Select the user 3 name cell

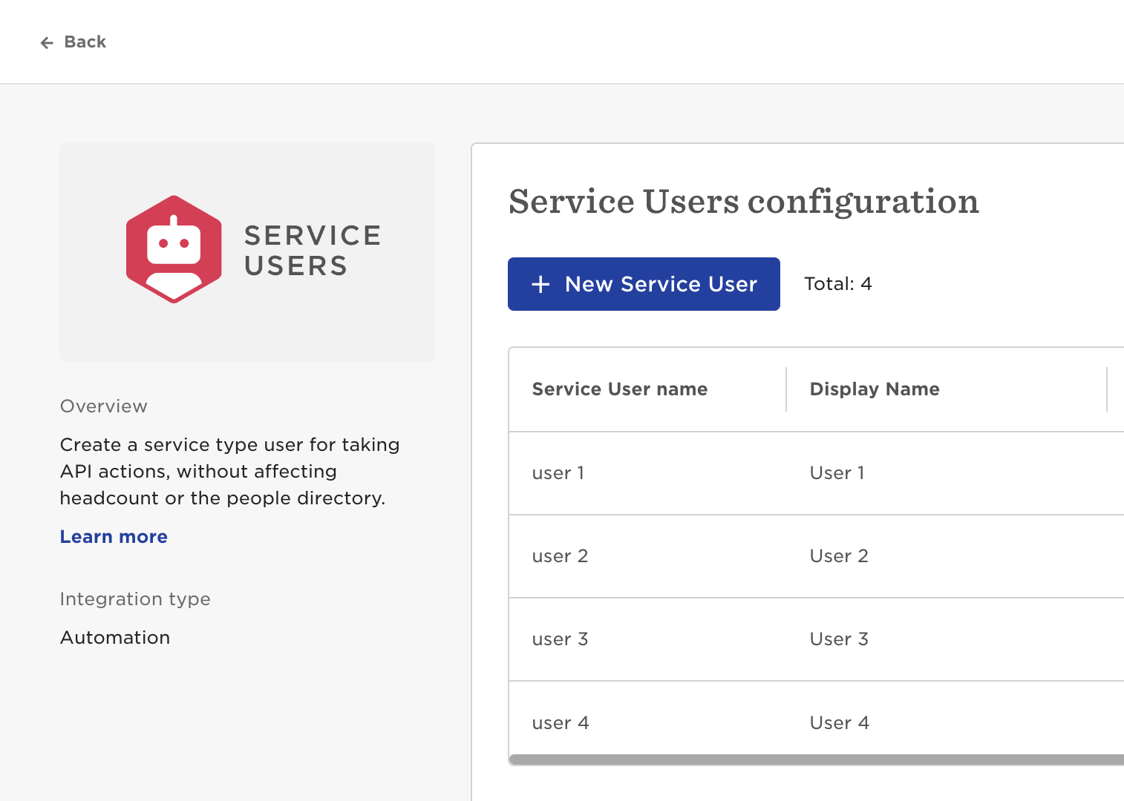pos(560,639)
